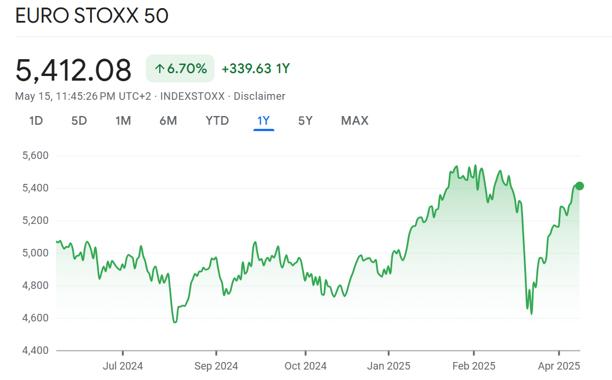612x380 pixels.
Task: Select the 1D time range tab
Action: (36, 121)
